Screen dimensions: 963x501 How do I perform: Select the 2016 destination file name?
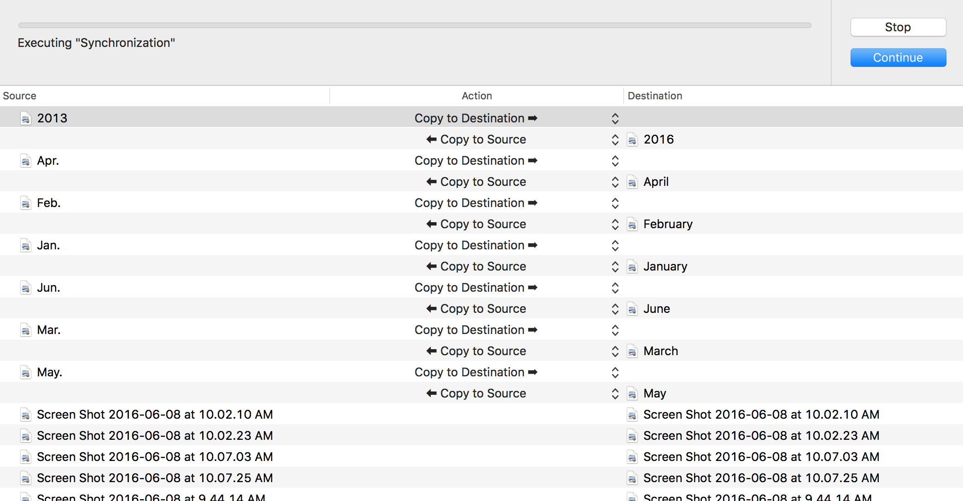[x=659, y=139]
